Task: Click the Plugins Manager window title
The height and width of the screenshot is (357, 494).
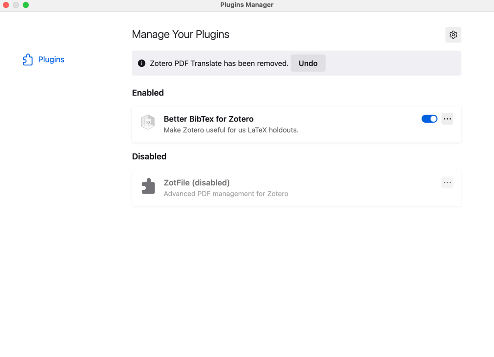Action: click(x=247, y=5)
